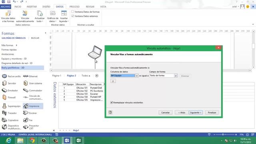Switch to REVISAR ribbon tab

pyautogui.click(x=90, y=7)
